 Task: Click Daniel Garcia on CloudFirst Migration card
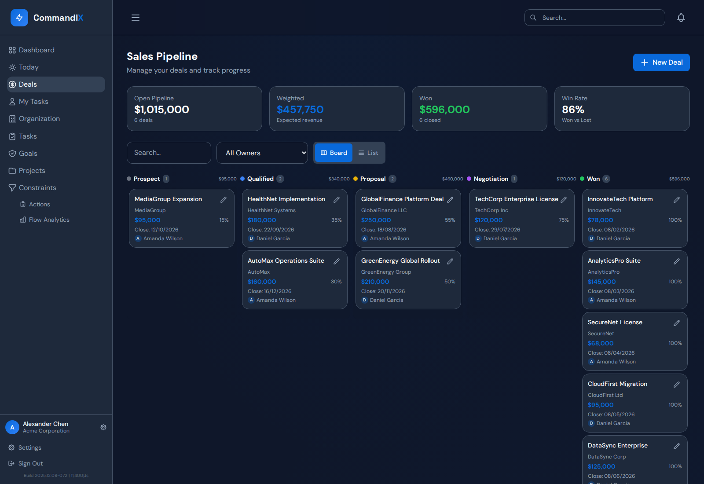click(613, 423)
